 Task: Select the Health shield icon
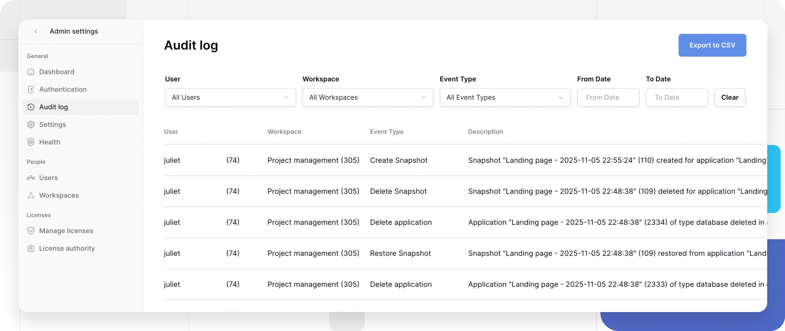(x=31, y=142)
